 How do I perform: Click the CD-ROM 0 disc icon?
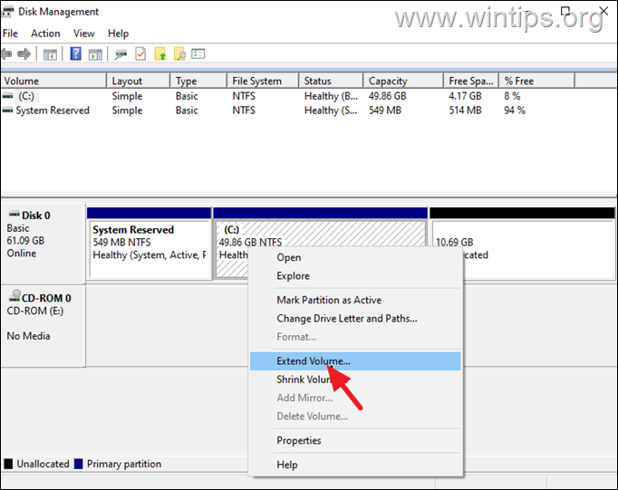[14, 296]
